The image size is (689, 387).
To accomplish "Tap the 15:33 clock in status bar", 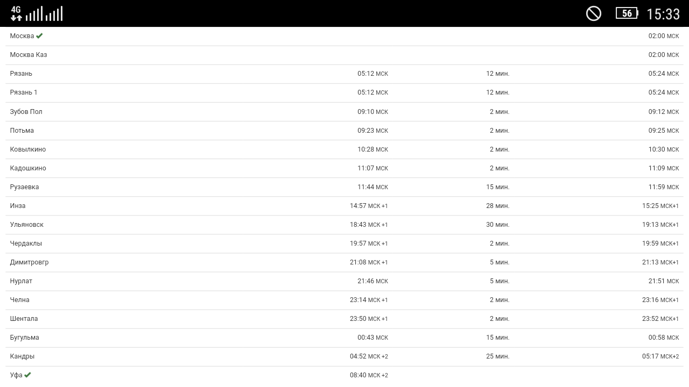I will (663, 14).
